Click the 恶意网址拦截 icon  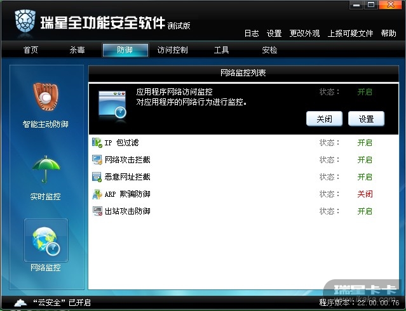pyautogui.click(x=97, y=177)
